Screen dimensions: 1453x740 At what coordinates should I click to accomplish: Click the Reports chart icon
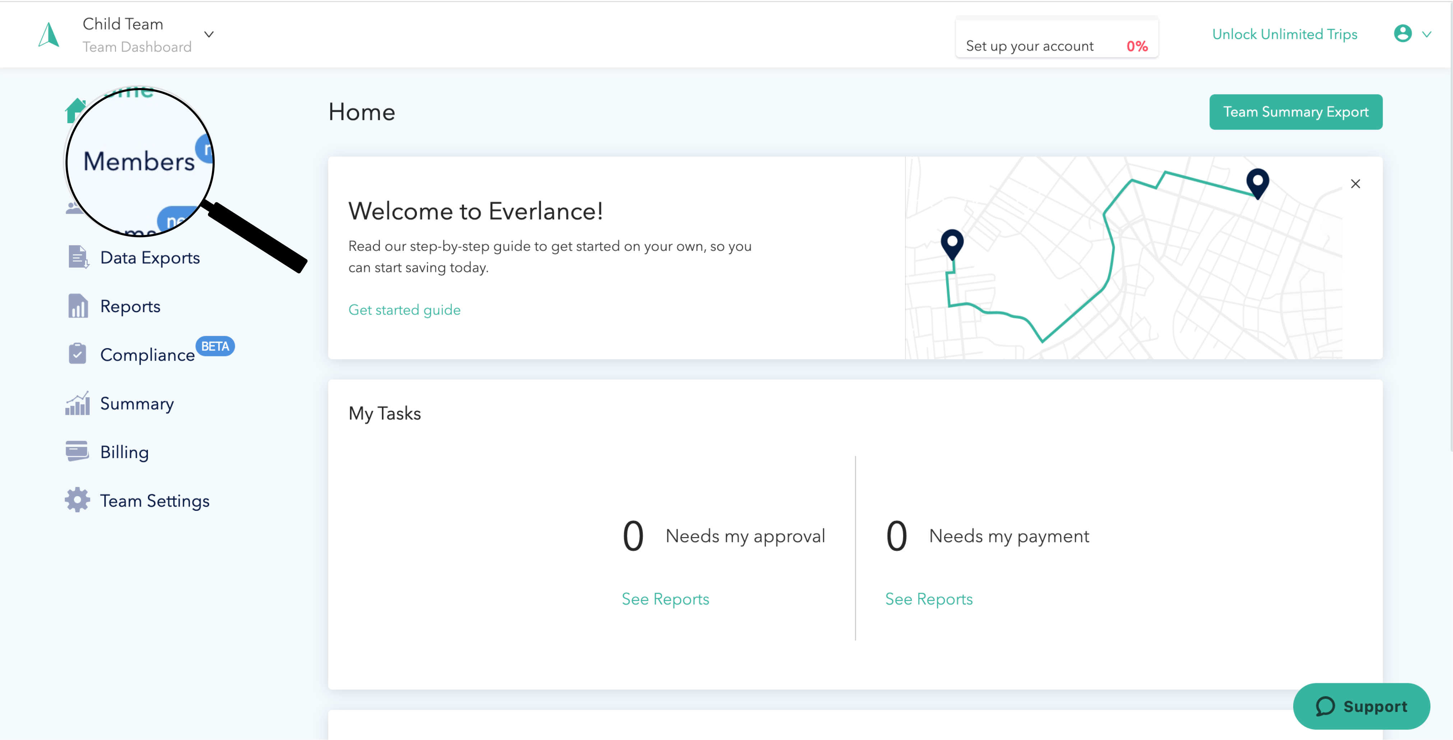point(78,306)
